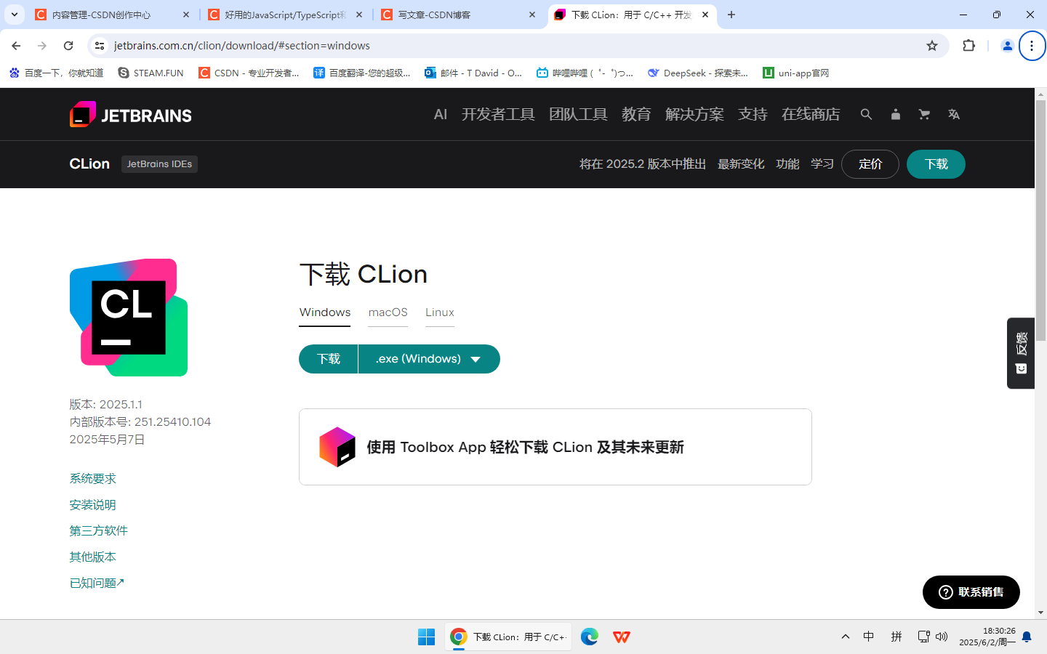This screenshot has height=654, width=1047.
Task: Open the Chrome profile avatar icon
Action: pyautogui.click(x=1007, y=46)
